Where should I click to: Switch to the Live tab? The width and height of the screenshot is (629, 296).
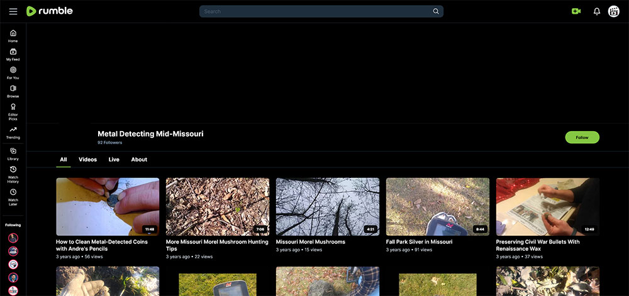tap(114, 159)
